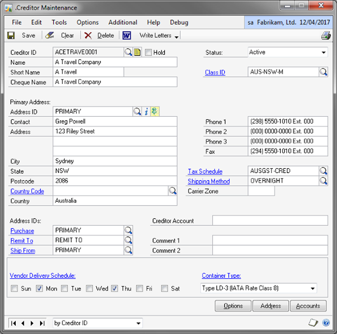Click the window note icon at bottom
The width and height of the screenshot is (337, 334).
[313, 322]
